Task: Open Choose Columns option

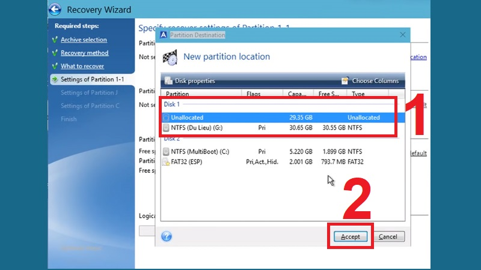Action: [x=370, y=81]
